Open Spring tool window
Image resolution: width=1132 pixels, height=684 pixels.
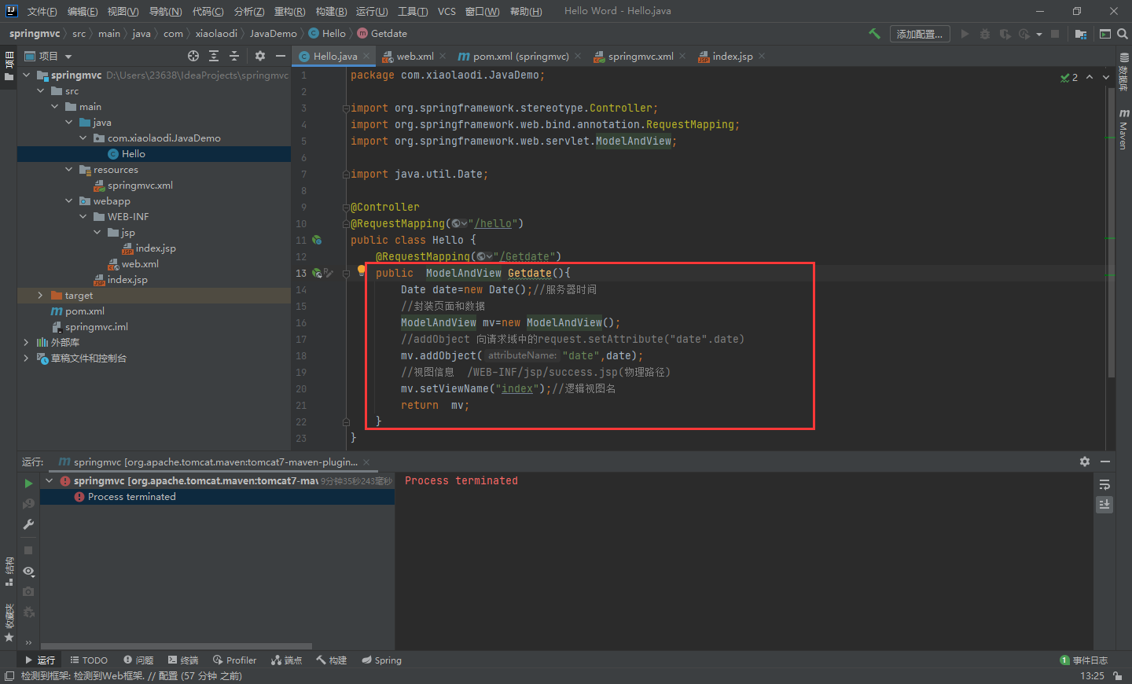click(x=382, y=660)
